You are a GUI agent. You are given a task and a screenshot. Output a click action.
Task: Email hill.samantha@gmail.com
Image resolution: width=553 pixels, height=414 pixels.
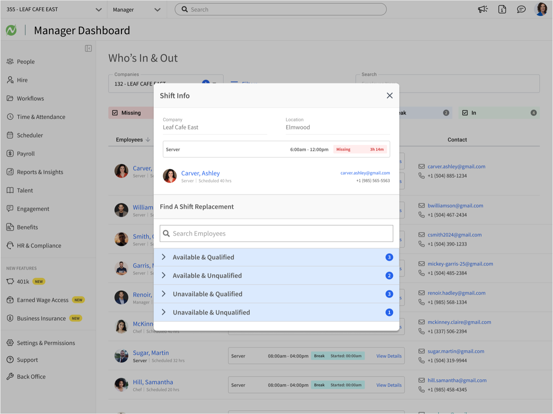click(x=457, y=380)
